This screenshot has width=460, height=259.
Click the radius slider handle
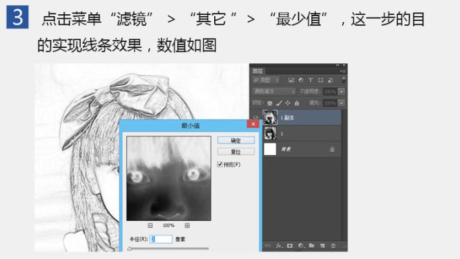tap(129, 249)
